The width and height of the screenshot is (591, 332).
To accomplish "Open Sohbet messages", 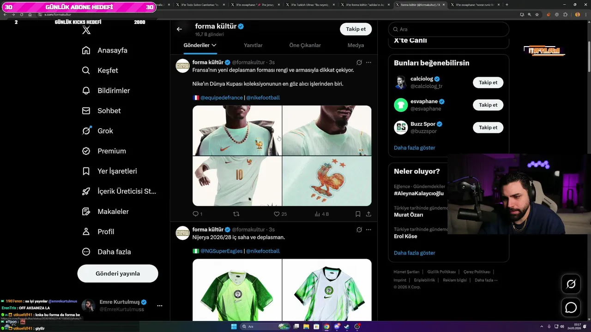I will click(102, 111).
